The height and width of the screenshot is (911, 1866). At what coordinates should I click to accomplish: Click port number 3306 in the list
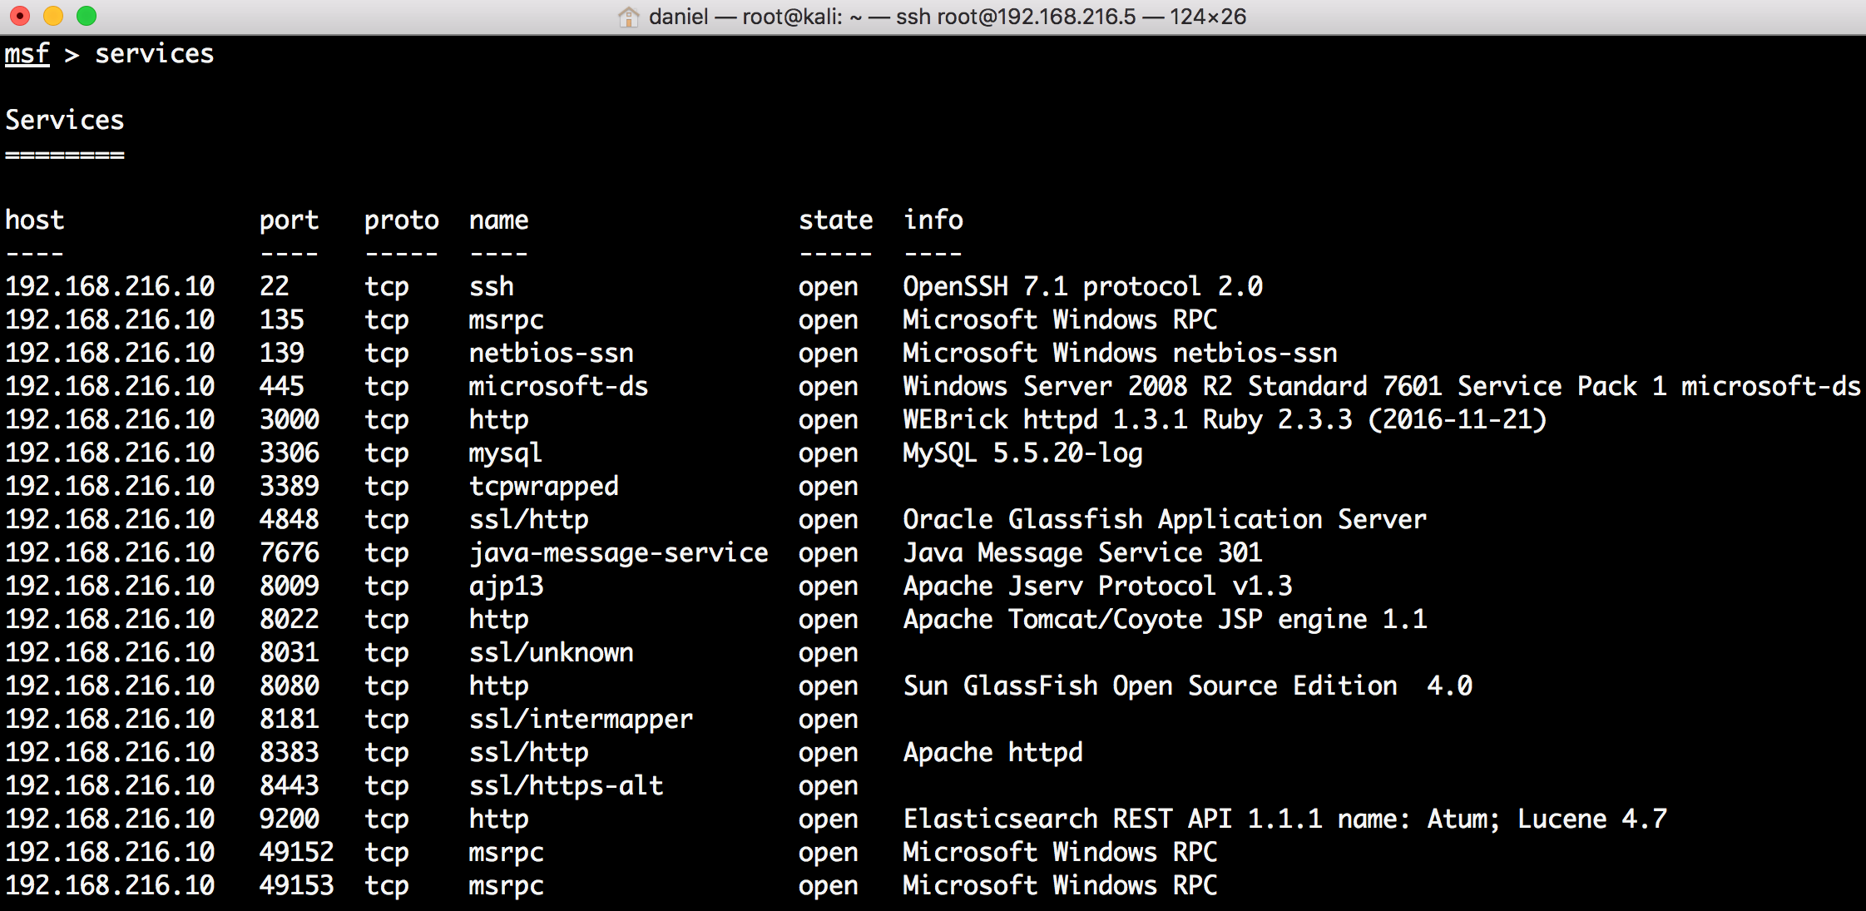click(x=289, y=453)
